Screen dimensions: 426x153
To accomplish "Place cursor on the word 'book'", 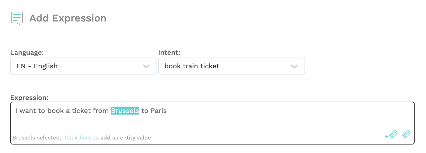I will [55, 111].
